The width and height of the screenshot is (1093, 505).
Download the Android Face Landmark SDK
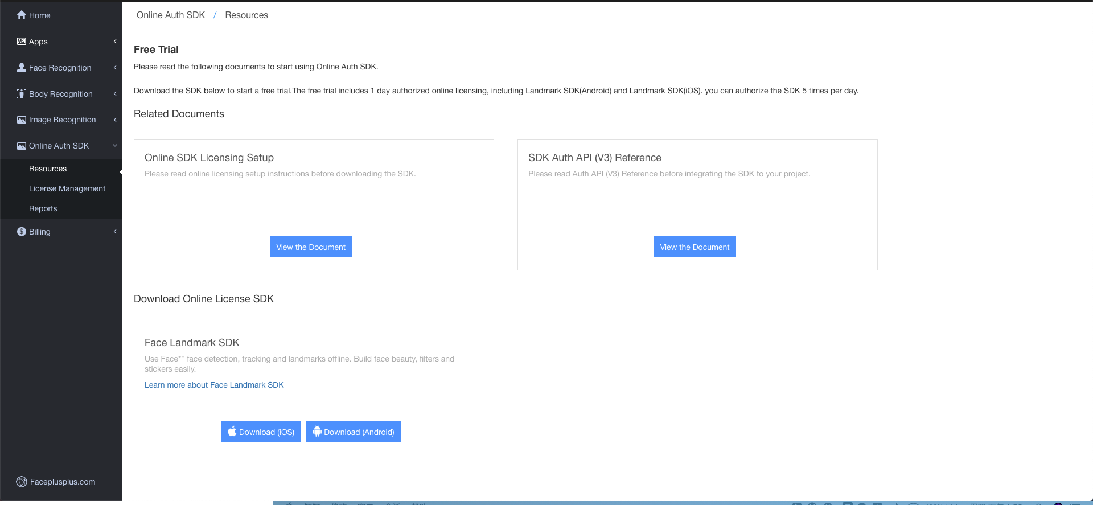(354, 432)
